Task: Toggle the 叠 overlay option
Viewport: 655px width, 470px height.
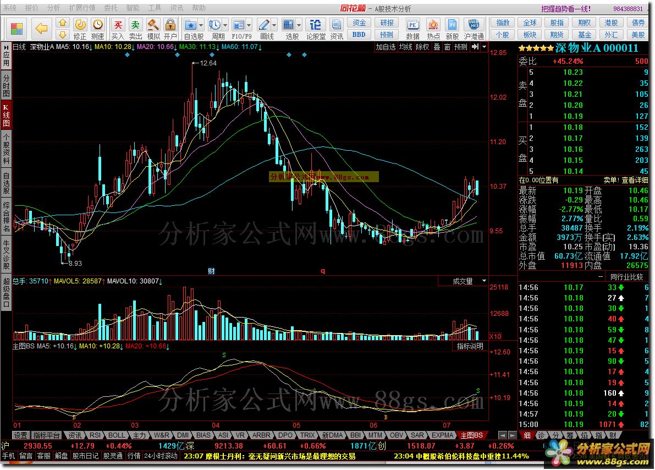Action: [437, 47]
